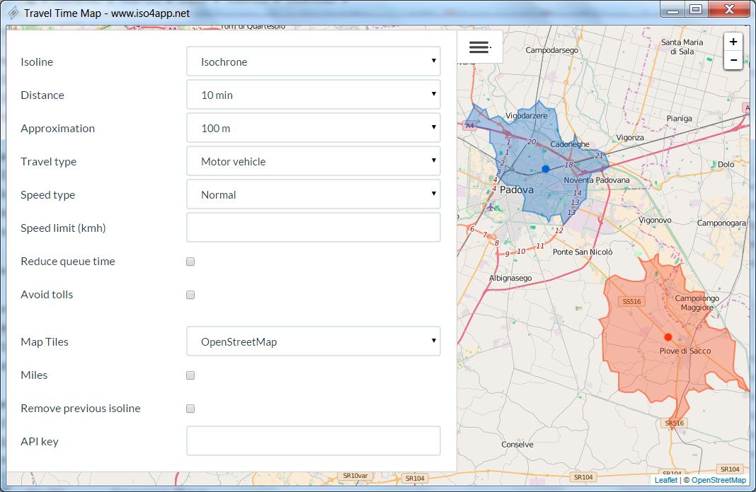Click the Speed limit (kmh) input field
Image resolution: width=756 pixels, height=492 pixels.
314,227
